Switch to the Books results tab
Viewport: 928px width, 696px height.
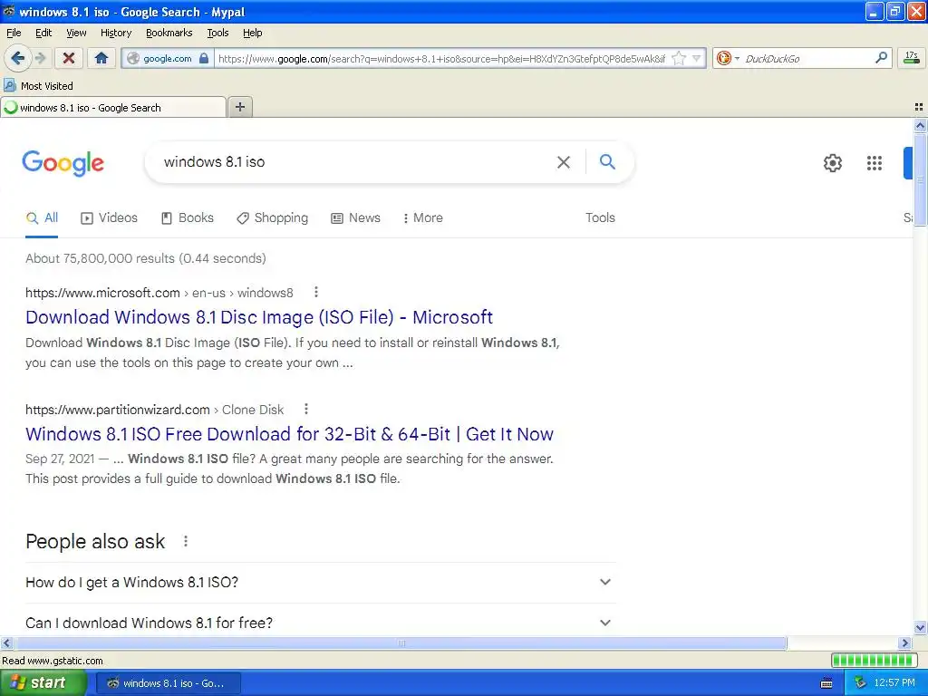(x=187, y=217)
